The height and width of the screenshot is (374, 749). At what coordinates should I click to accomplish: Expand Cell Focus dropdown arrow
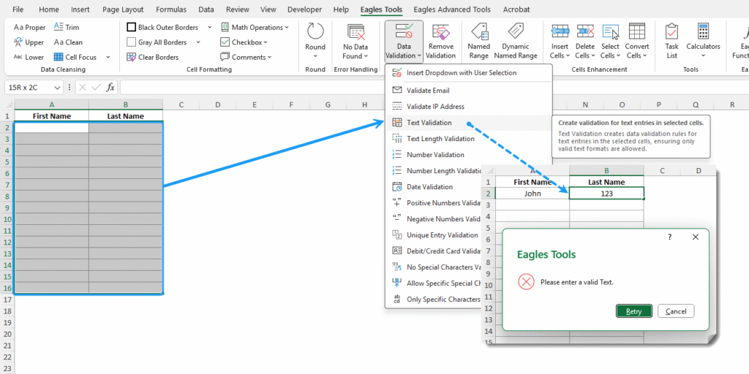[108, 57]
